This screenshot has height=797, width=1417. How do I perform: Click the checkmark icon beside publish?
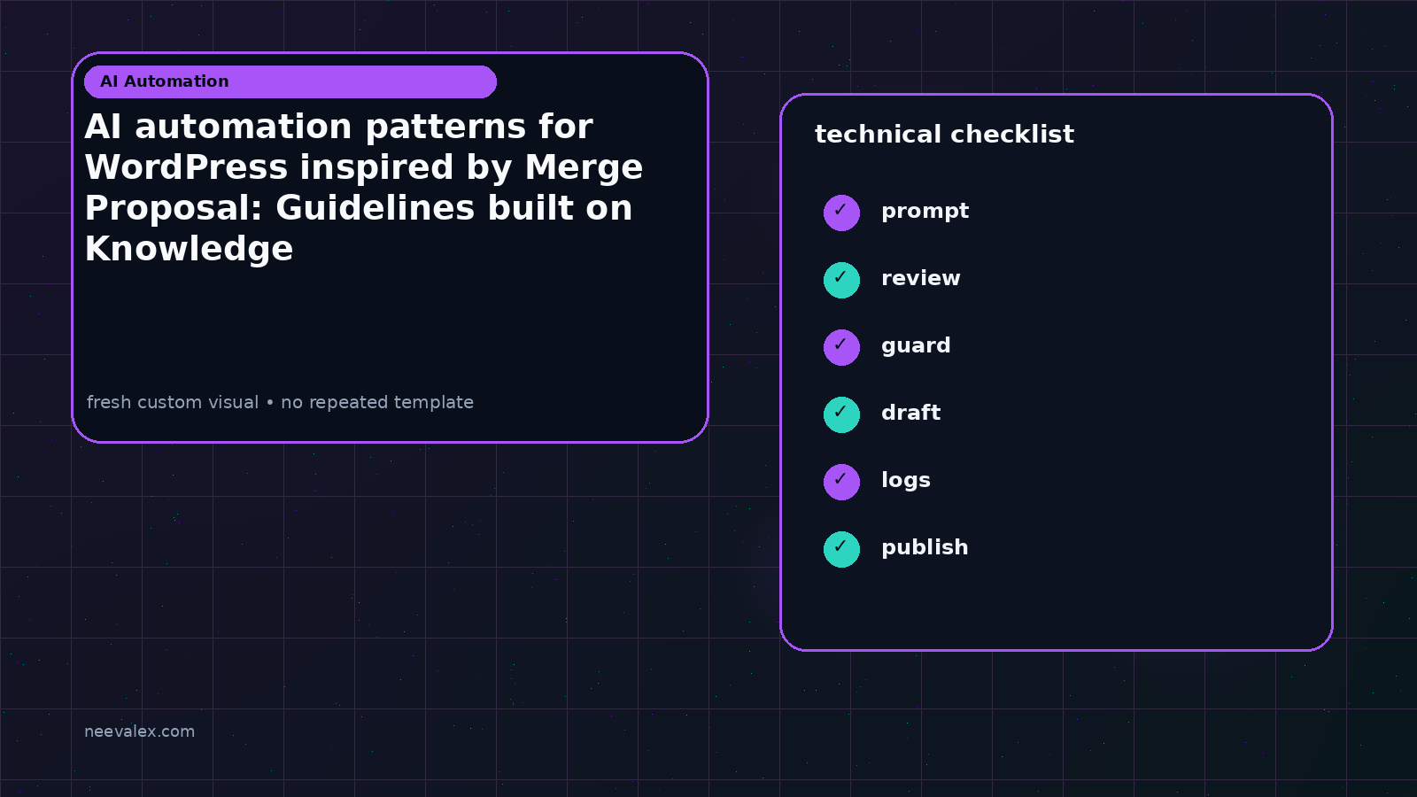[841, 549]
